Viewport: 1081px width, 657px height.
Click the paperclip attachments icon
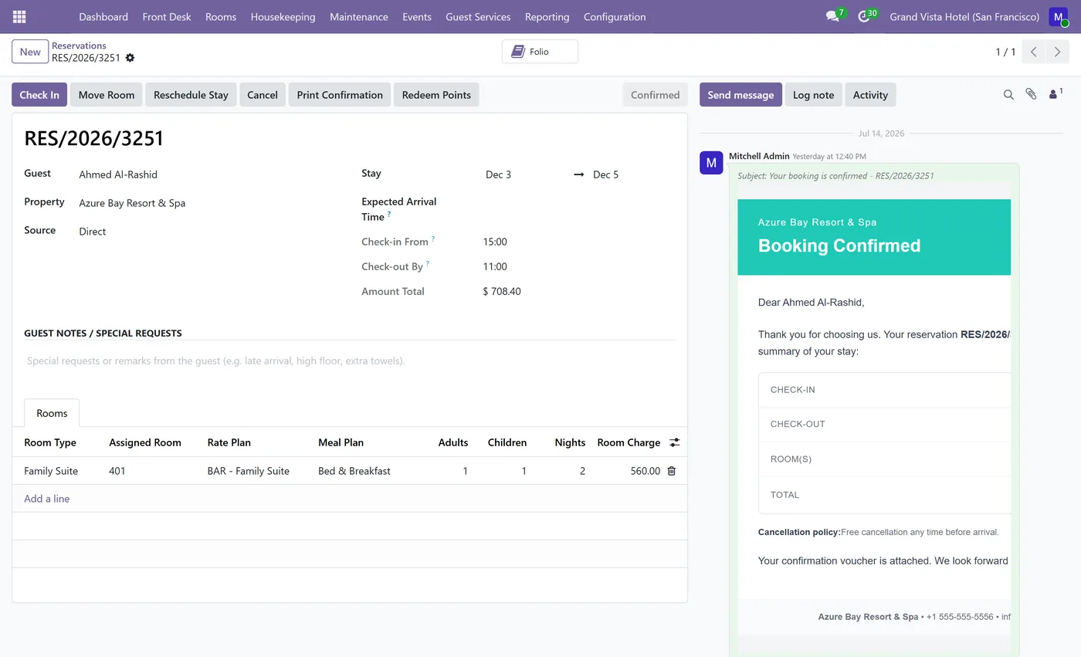[1031, 94]
